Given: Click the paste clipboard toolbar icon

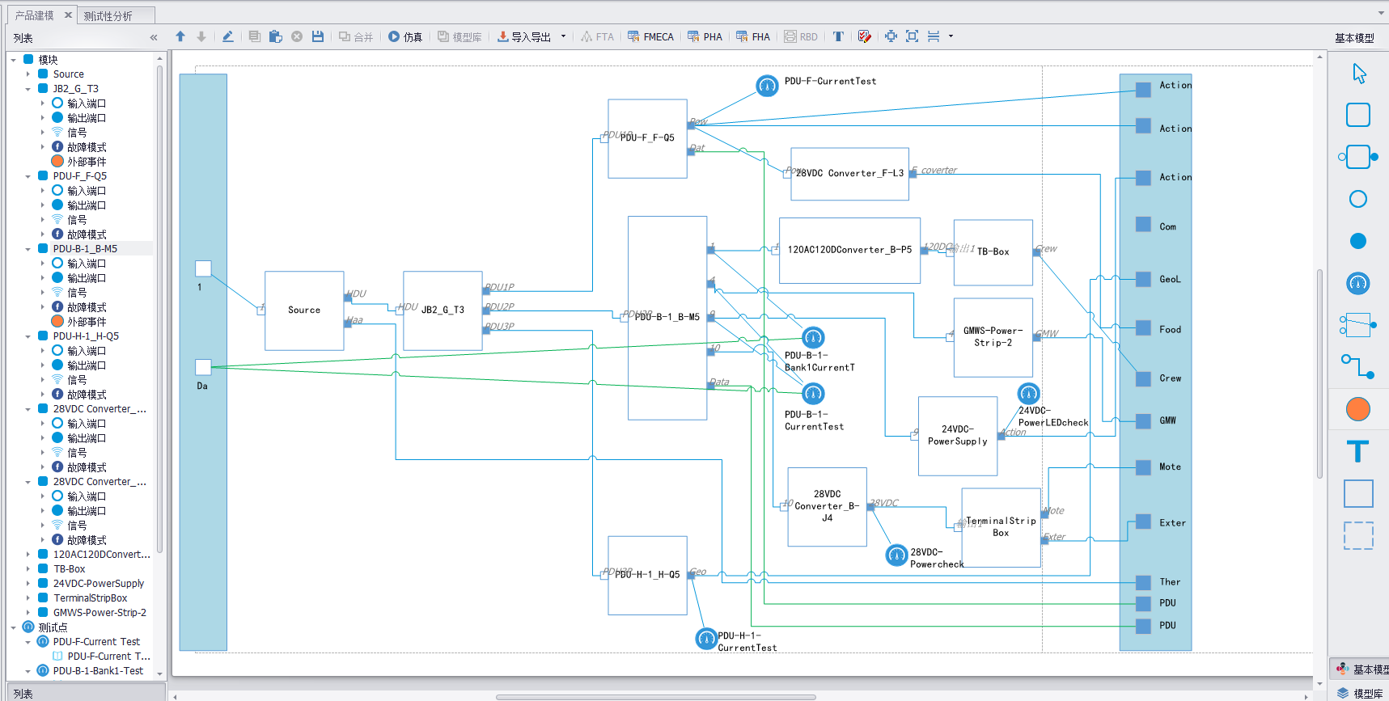Looking at the screenshot, I should pyautogui.click(x=276, y=36).
